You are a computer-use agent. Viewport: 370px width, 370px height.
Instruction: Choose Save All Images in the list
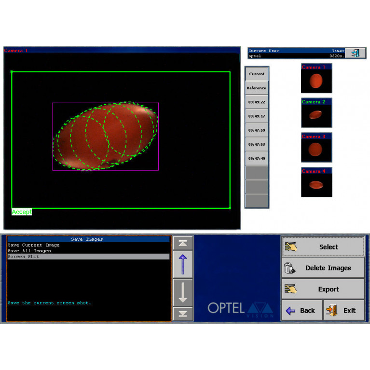coord(29,251)
